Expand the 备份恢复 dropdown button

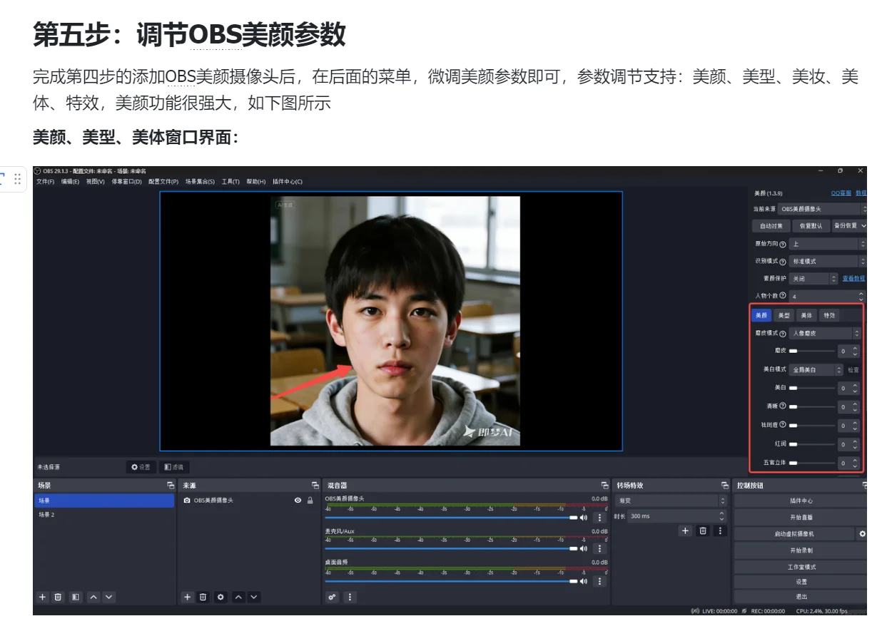click(x=849, y=226)
